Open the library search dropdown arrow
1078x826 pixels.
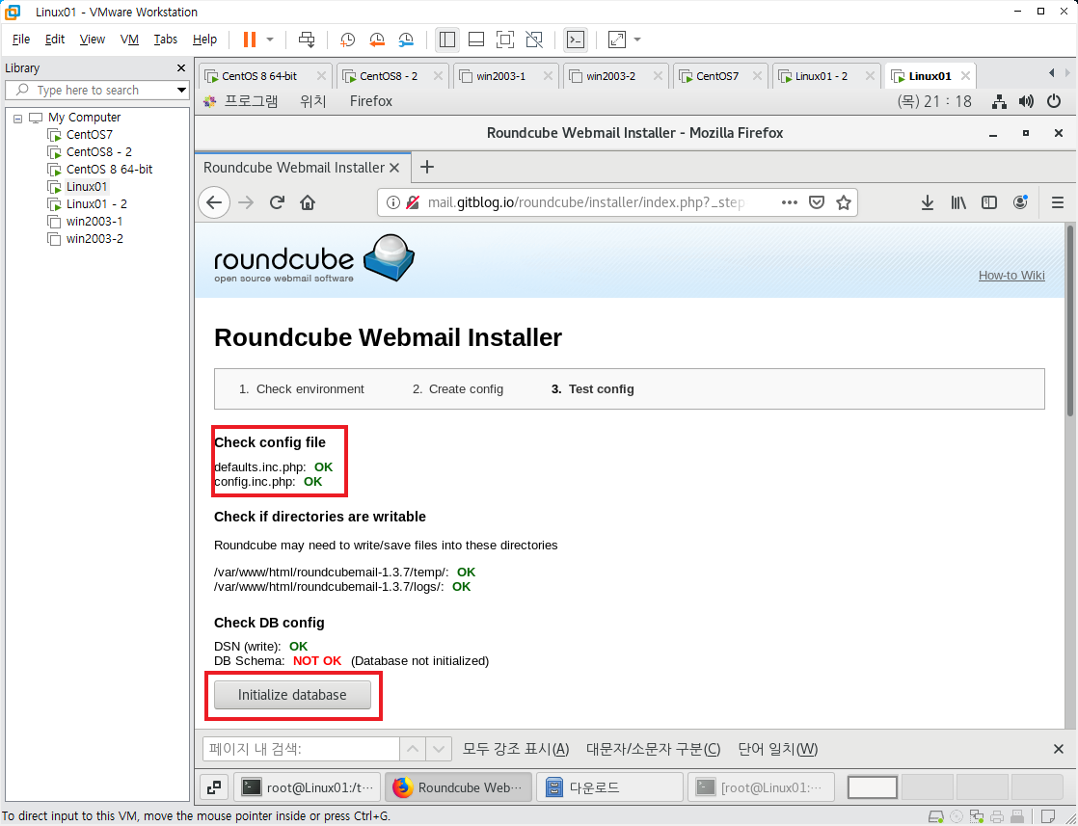pyautogui.click(x=181, y=90)
